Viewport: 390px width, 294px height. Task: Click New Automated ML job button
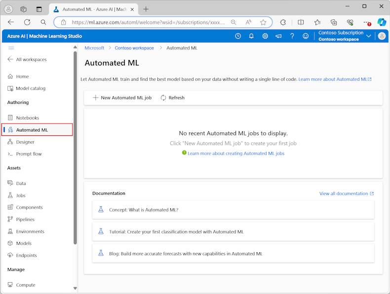122,98
